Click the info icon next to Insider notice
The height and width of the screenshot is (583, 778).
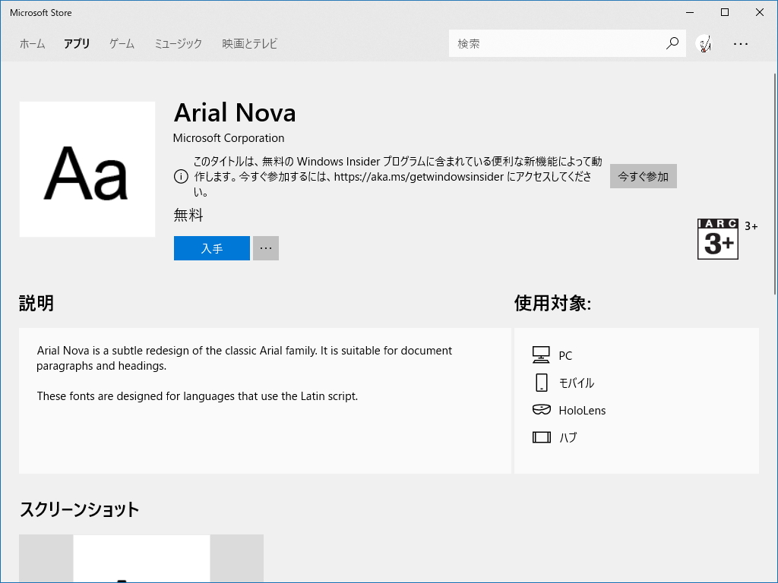[181, 176]
